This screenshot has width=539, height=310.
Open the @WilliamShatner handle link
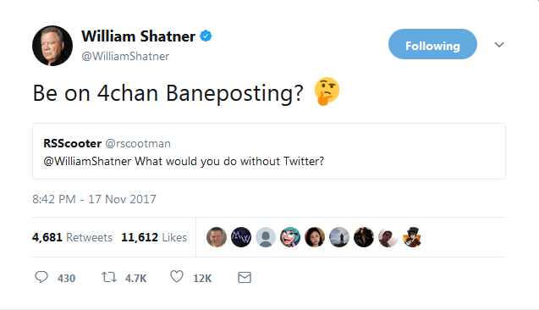(125, 56)
